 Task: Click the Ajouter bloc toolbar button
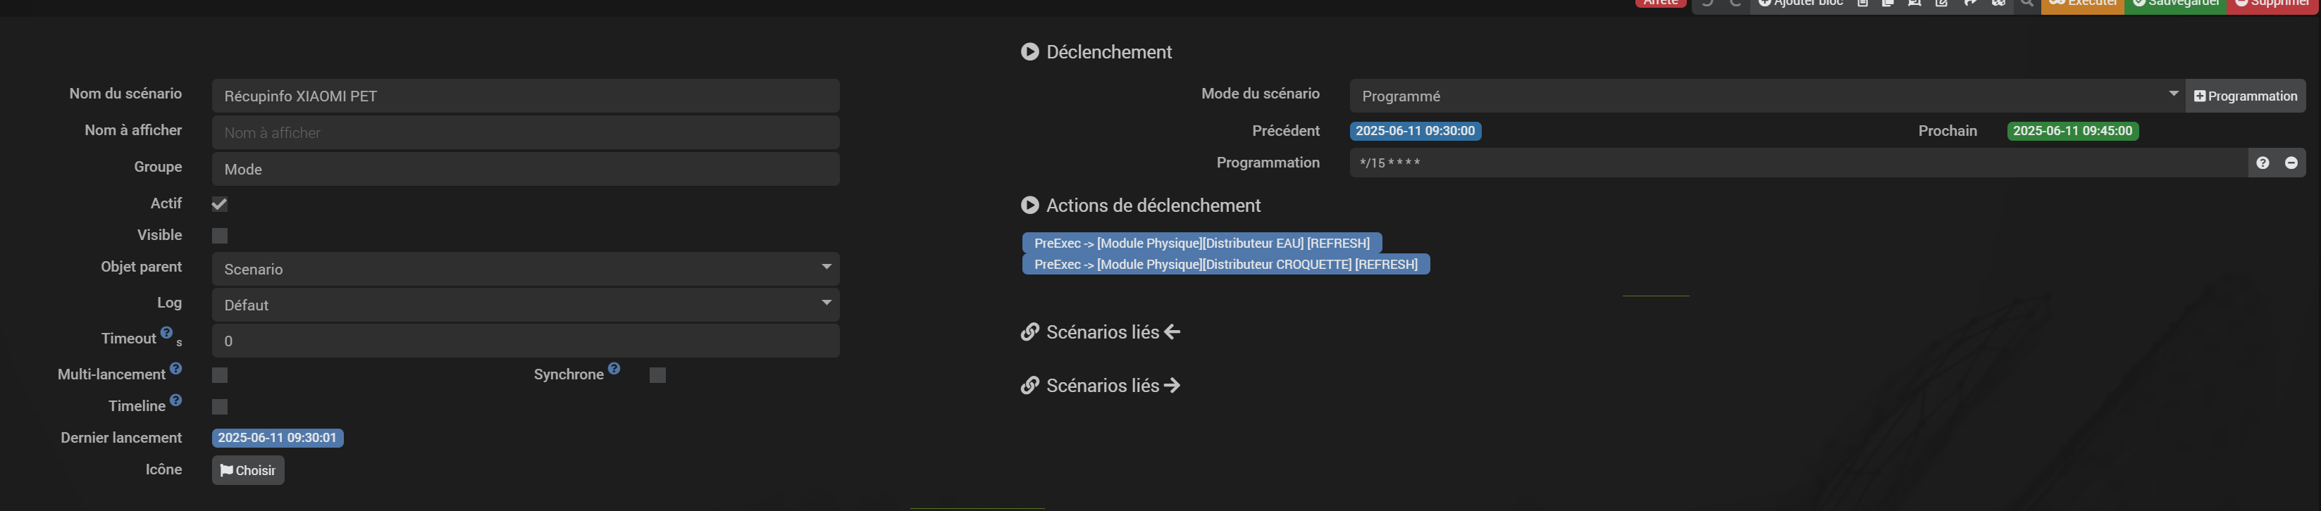pyautogui.click(x=1800, y=4)
